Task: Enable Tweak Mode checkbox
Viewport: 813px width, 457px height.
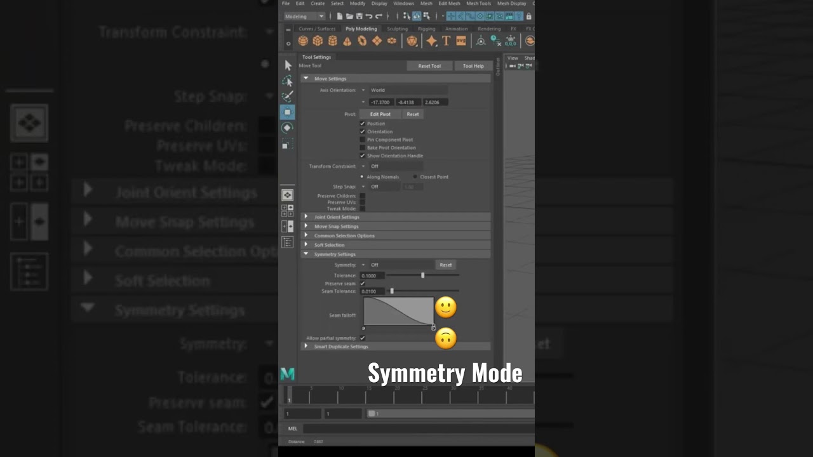Action: (x=363, y=208)
